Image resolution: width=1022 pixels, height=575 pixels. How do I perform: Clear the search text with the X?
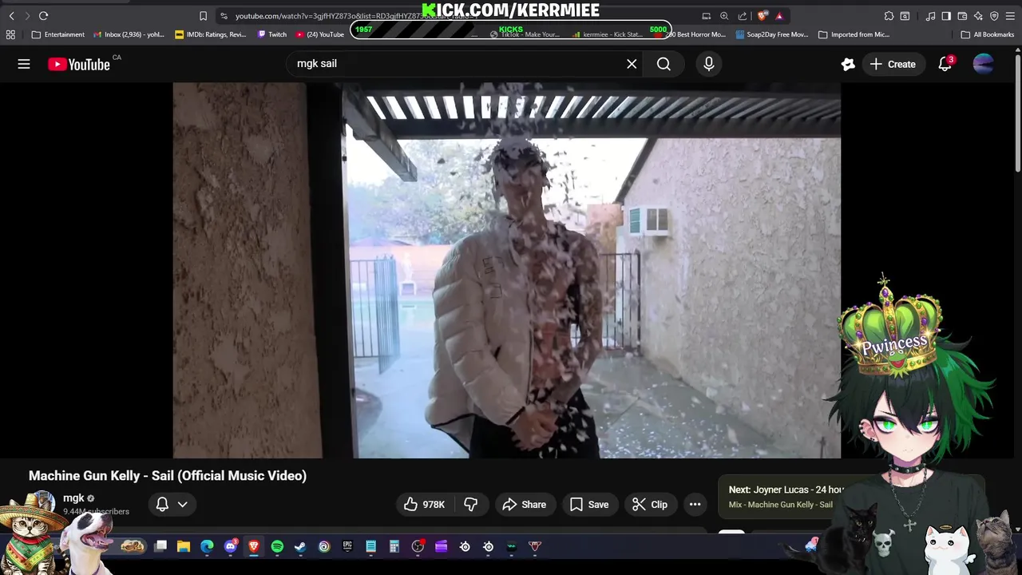tap(632, 64)
